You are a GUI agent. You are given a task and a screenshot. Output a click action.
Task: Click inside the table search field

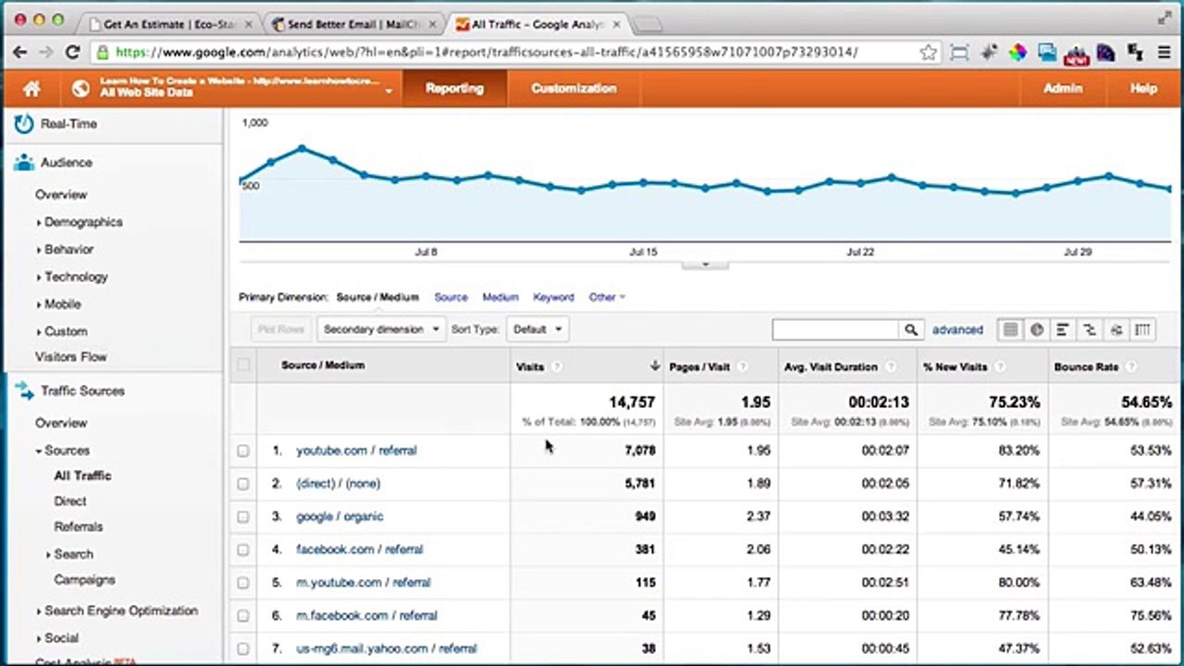click(835, 329)
